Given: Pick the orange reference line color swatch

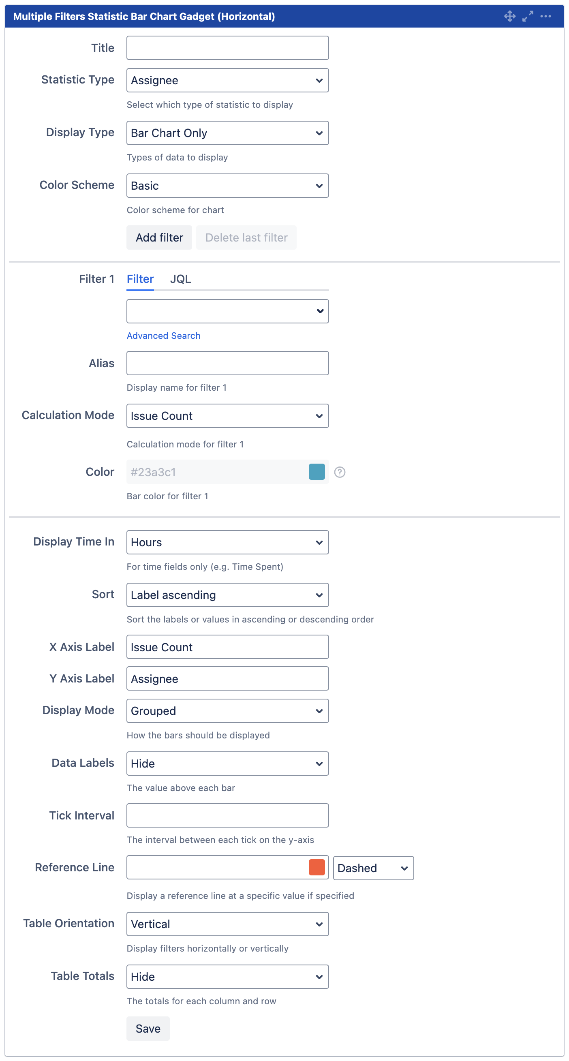Looking at the screenshot, I should (317, 867).
